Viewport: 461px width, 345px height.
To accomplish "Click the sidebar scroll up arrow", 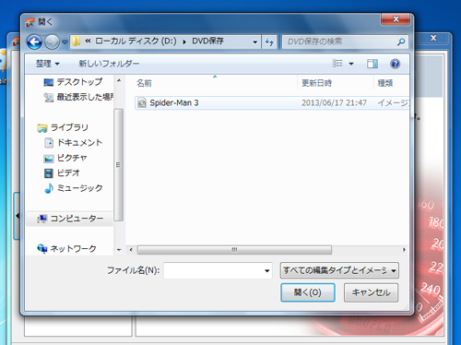I will point(119,81).
